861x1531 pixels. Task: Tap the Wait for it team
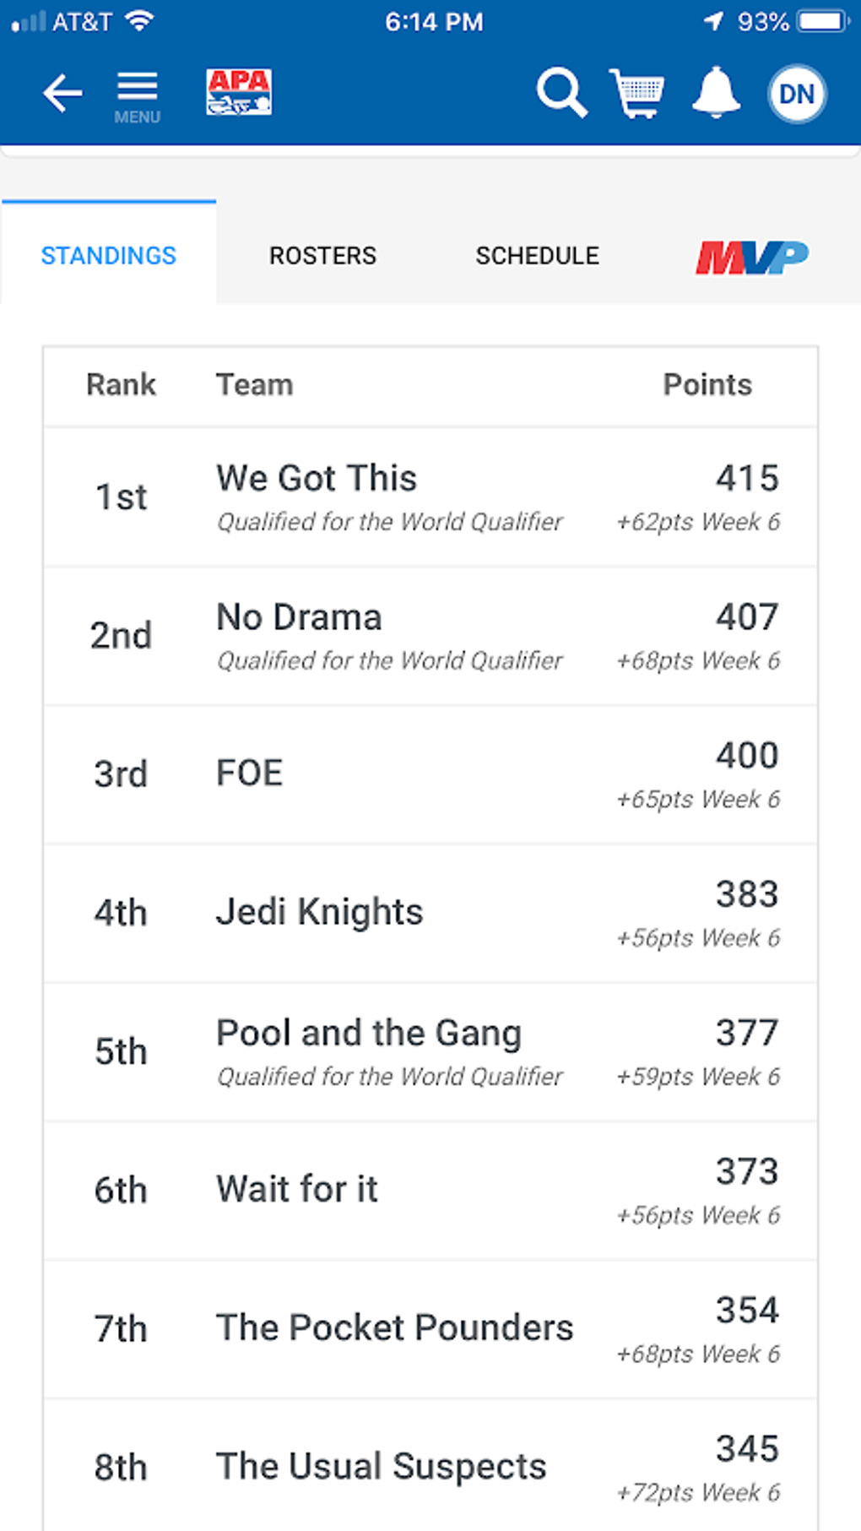tap(297, 1189)
